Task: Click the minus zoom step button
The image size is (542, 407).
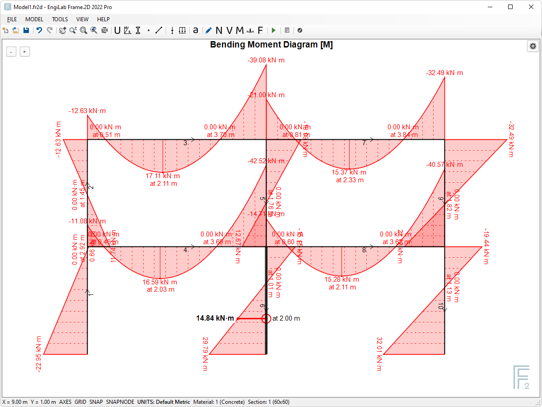Action: tap(10, 51)
